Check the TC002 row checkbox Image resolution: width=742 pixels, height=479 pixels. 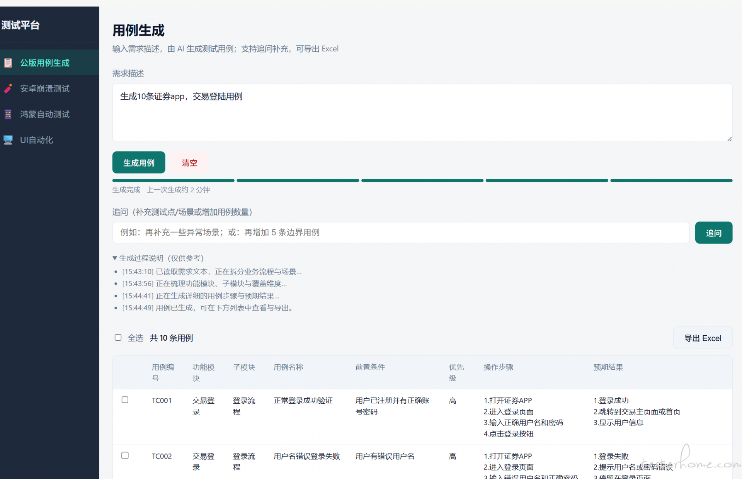tap(125, 455)
